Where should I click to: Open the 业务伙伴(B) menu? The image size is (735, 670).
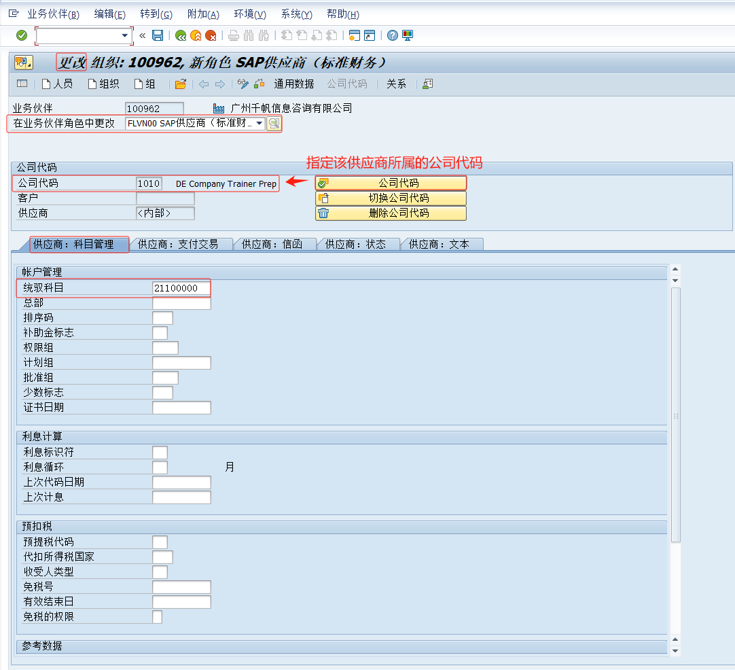(53, 14)
